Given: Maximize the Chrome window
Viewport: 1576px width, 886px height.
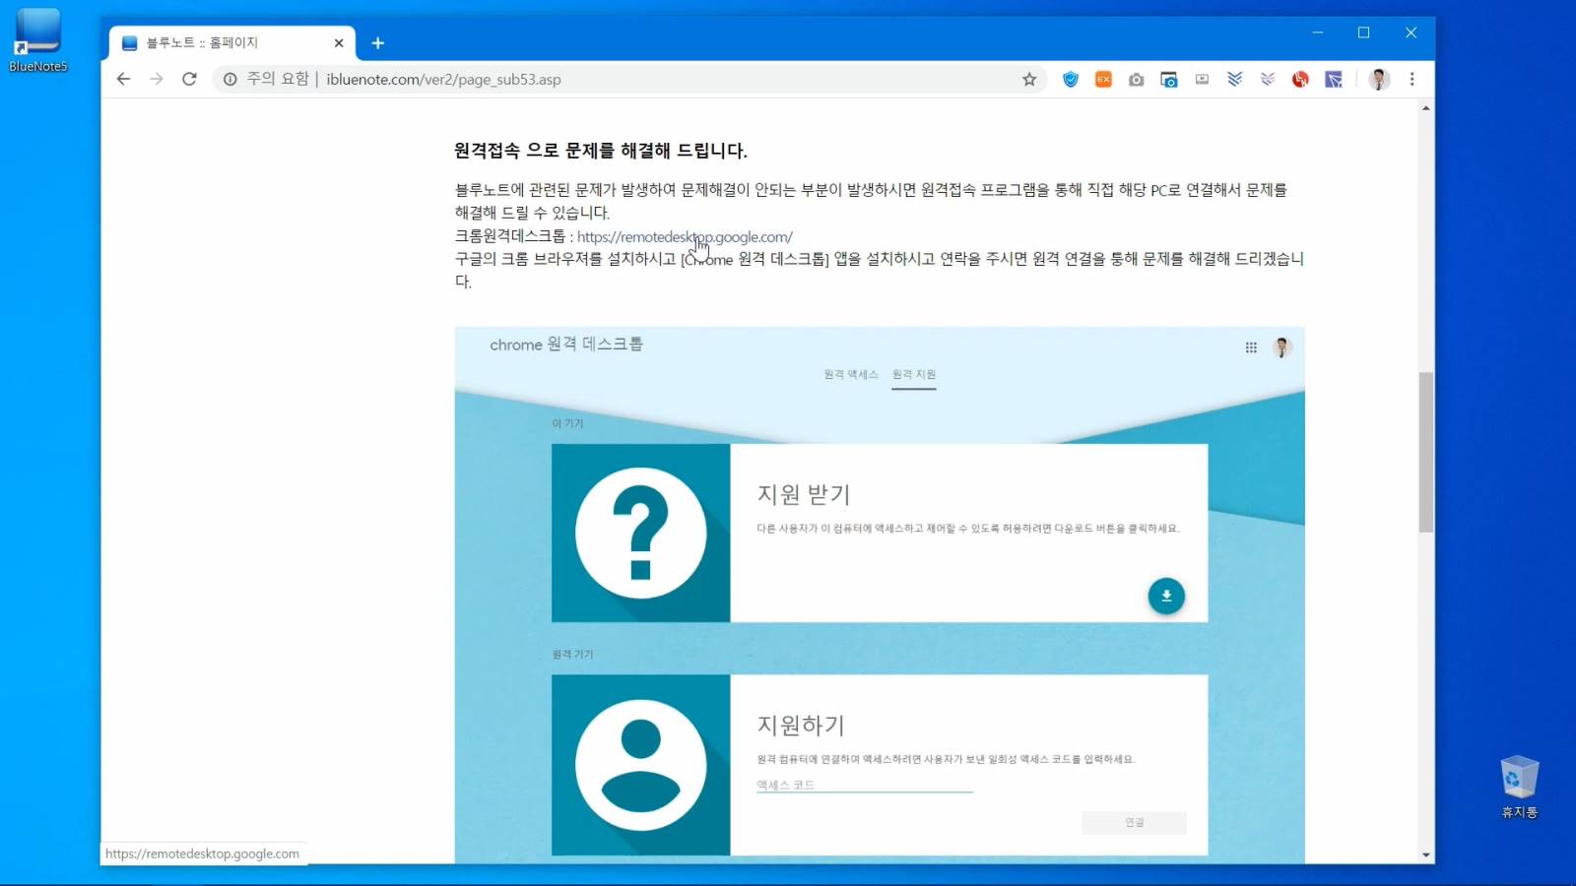Looking at the screenshot, I should click(x=1364, y=32).
